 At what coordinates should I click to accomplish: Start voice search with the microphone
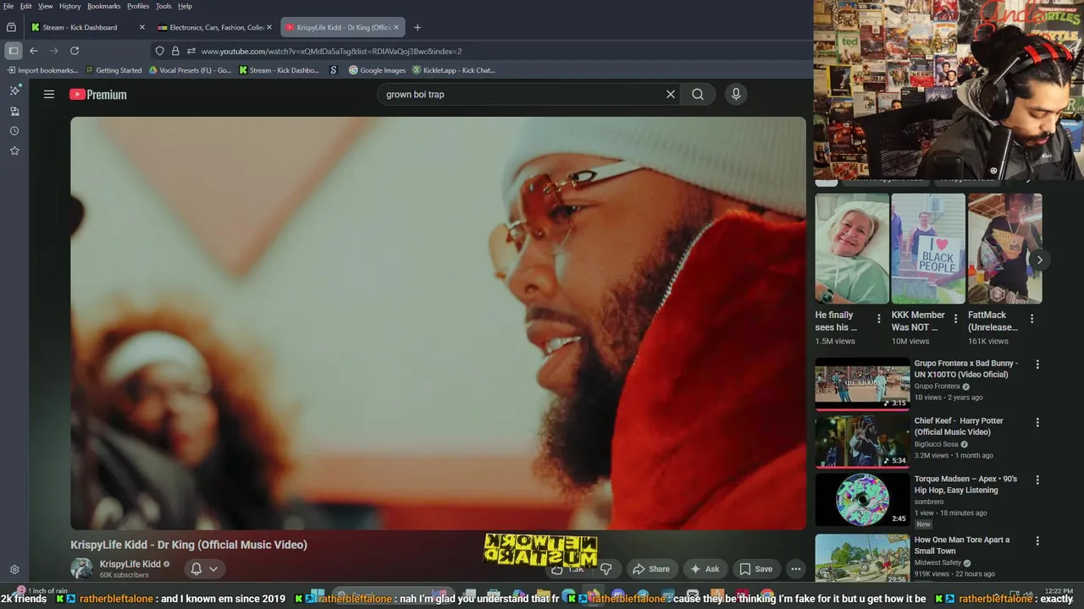[736, 95]
